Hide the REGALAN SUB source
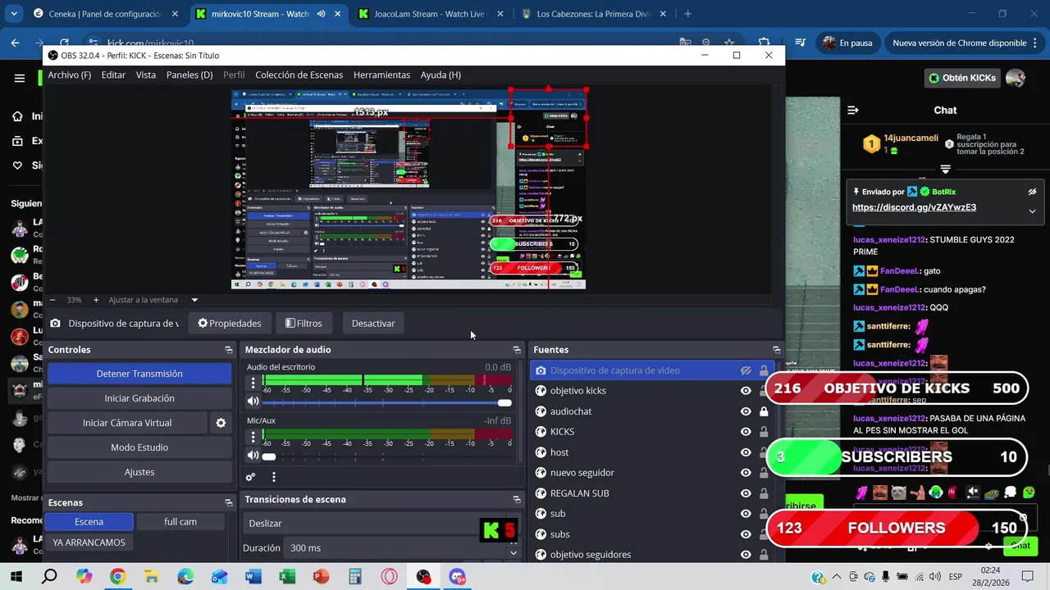Image resolution: width=1050 pixels, height=590 pixels. [x=746, y=493]
